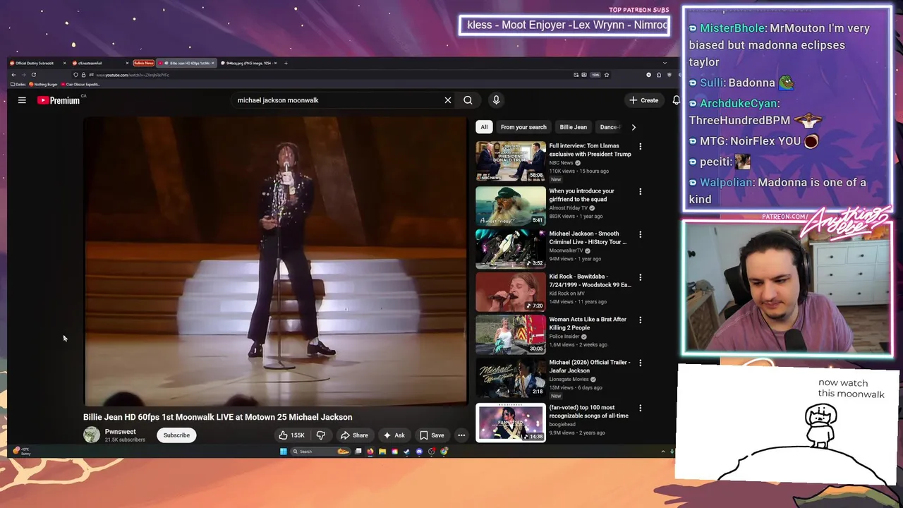Like the video with 155K thumbs up

(x=292, y=435)
